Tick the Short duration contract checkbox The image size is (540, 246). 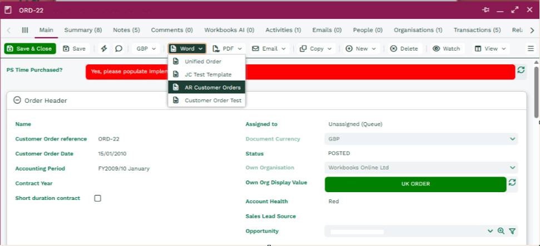pyautogui.click(x=98, y=198)
